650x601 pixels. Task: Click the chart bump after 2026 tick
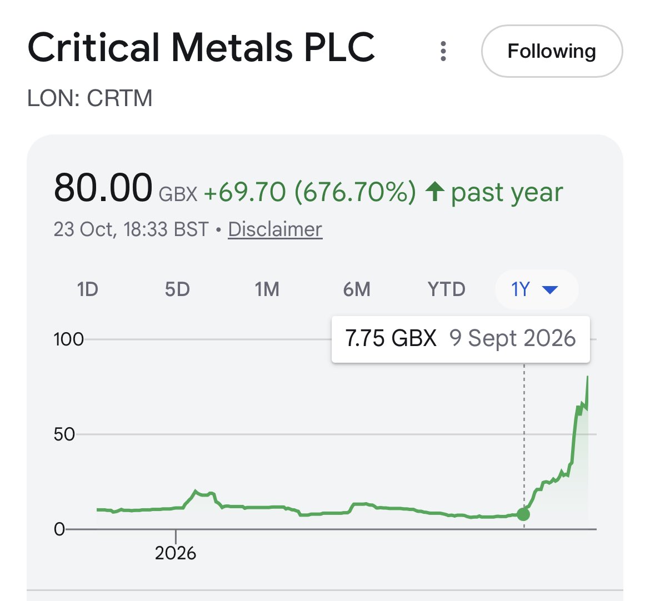[x=196, y=492]
